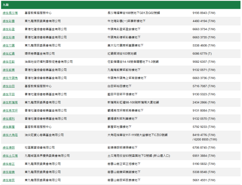Select 社區關愛協會有限公司 operator name

pyautogui.click(x=40, y=148)
